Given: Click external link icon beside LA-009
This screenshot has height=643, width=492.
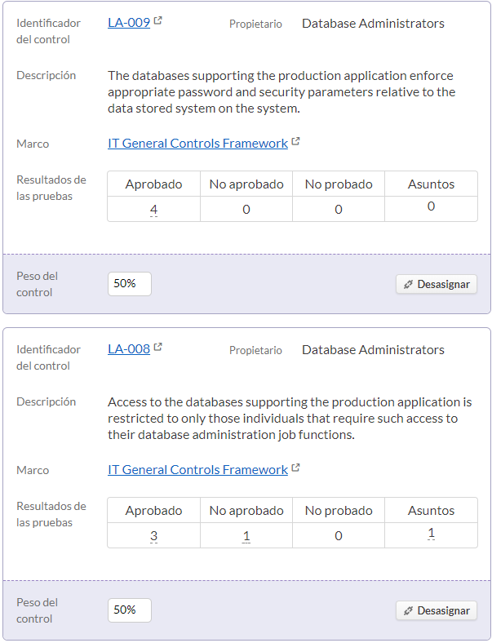Looking at the screenshot, I should tap(157, 20).
